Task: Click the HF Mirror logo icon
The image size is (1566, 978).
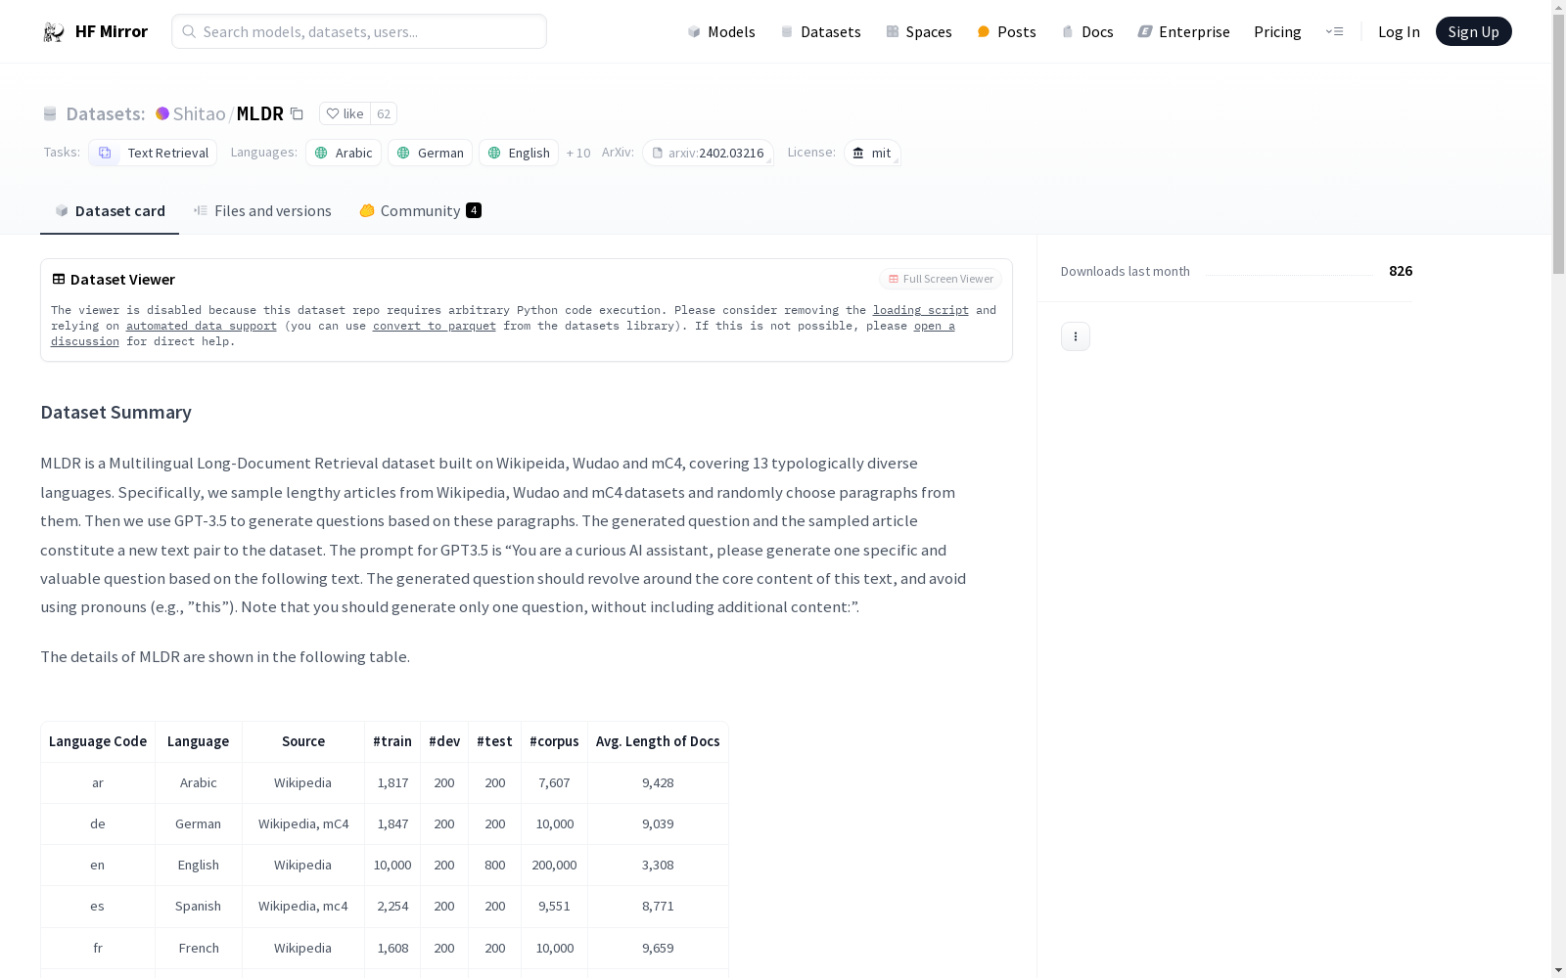Action: tap(54, 32)
